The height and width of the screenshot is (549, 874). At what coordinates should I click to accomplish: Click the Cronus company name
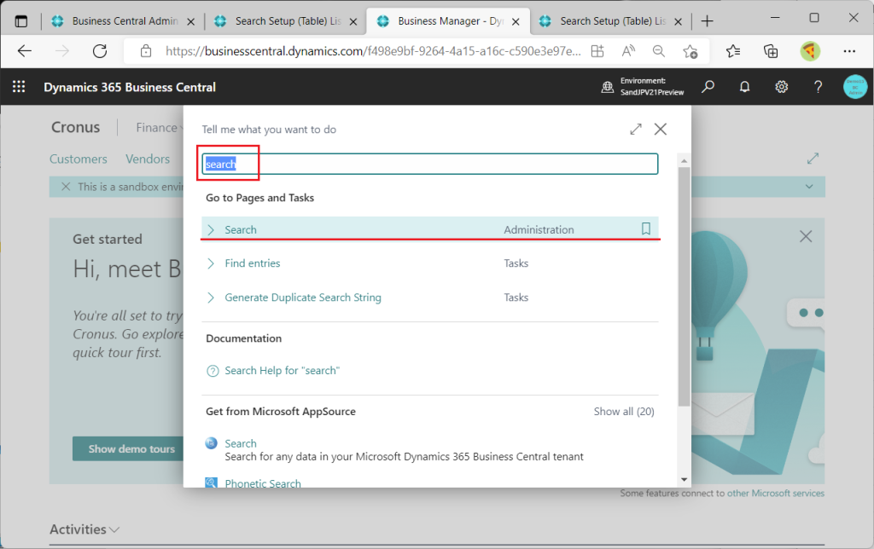(75, 128)
